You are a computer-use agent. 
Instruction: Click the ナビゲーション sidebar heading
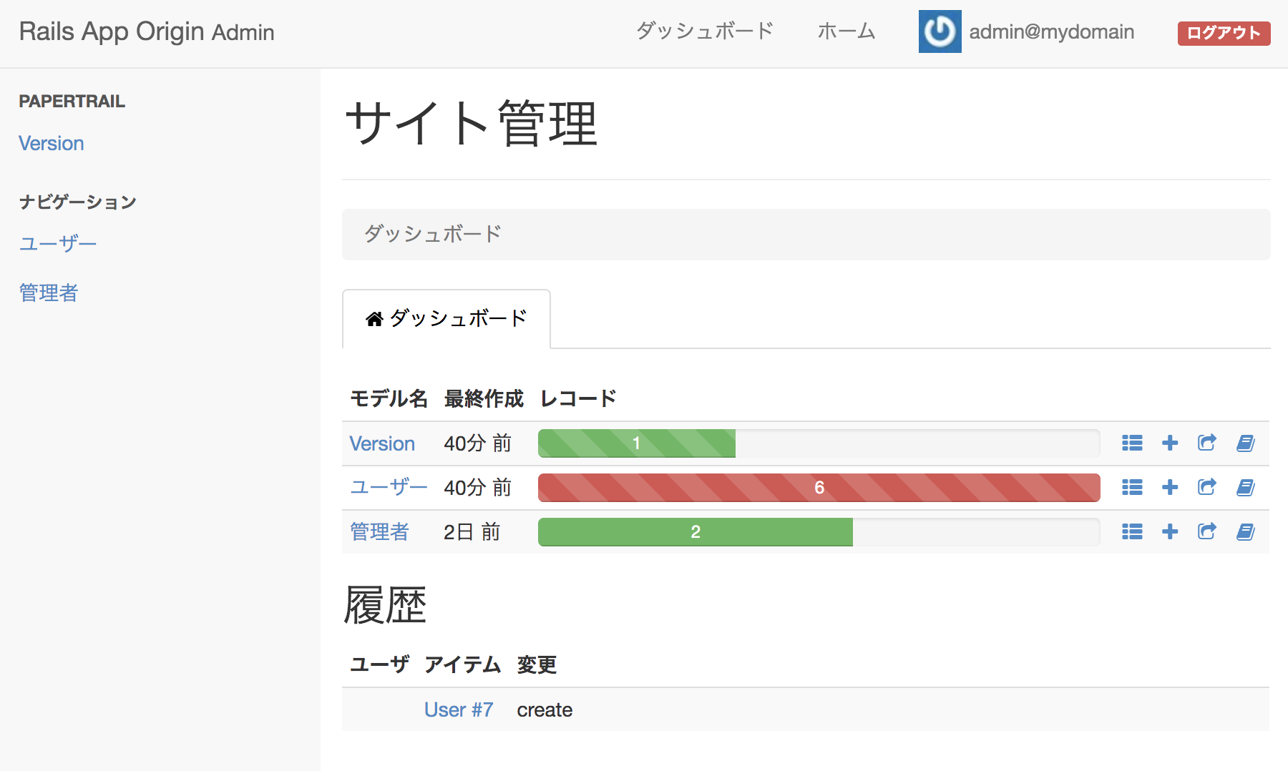[77, 202]
